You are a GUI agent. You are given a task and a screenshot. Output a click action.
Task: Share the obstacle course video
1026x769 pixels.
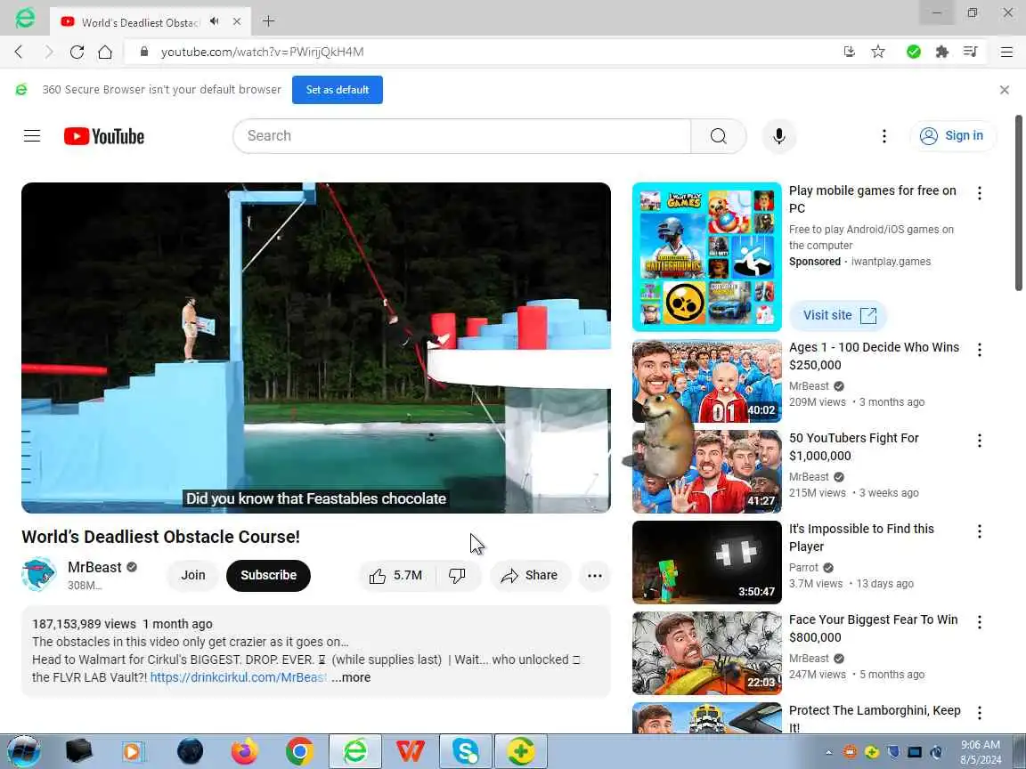pyautogui.click(x=529, y=576)
